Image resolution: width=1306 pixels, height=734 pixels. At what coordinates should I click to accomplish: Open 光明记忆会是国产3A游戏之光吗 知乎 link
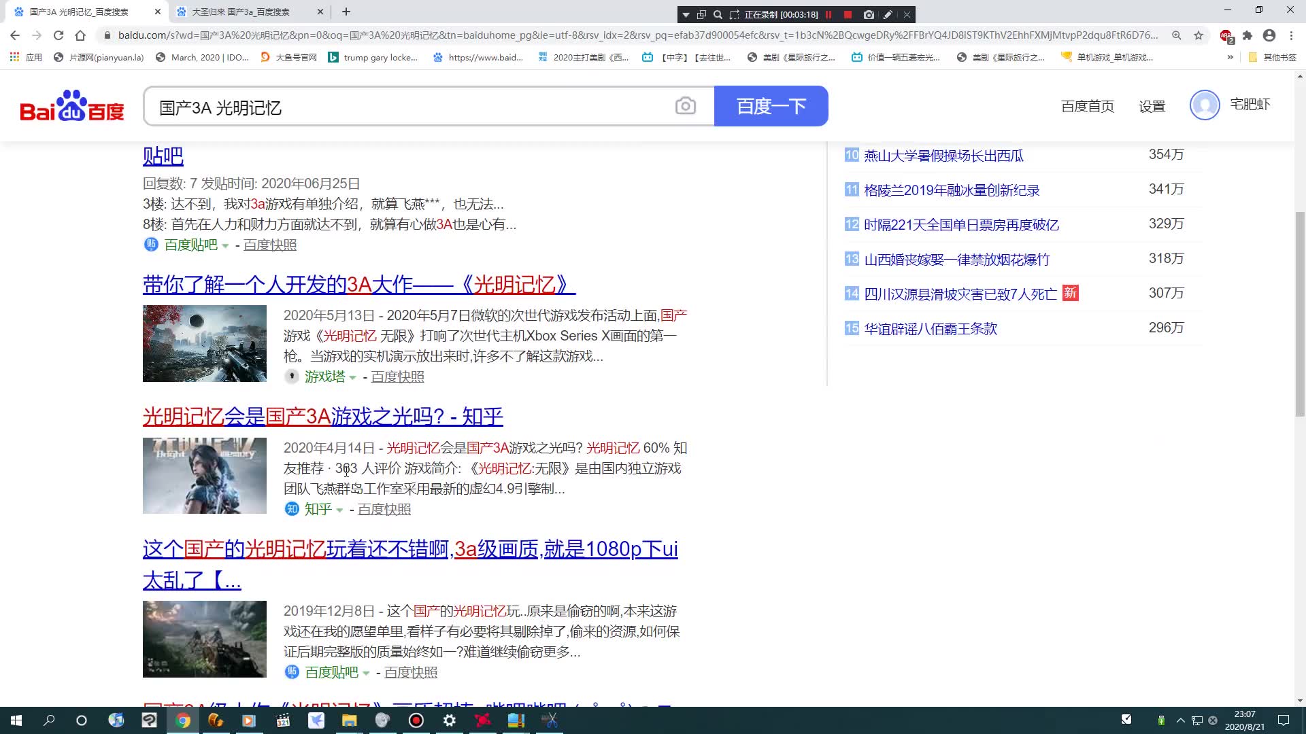coord(323,416)
